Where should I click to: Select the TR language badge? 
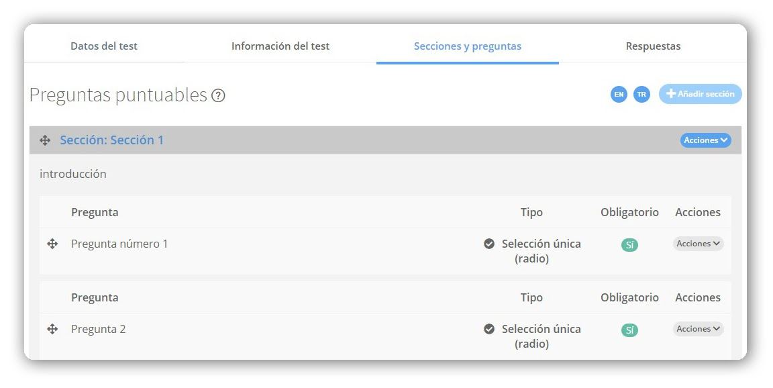641,94
